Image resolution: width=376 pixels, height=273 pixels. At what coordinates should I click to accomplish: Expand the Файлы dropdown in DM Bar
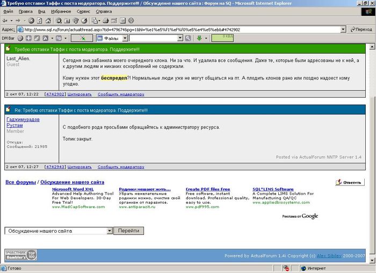[x=125, y=38]
